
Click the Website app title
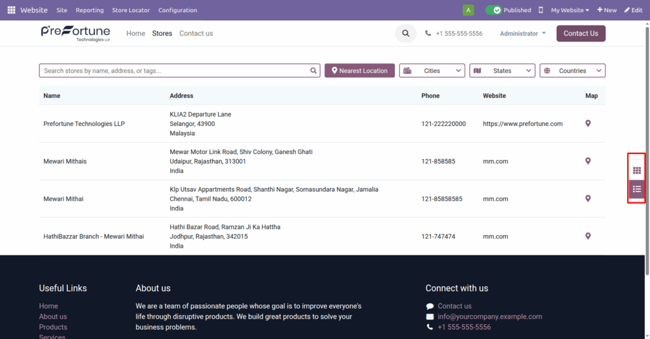tap(34, 10)
